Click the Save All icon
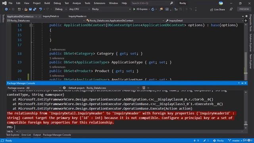 (x=35, y=9)
